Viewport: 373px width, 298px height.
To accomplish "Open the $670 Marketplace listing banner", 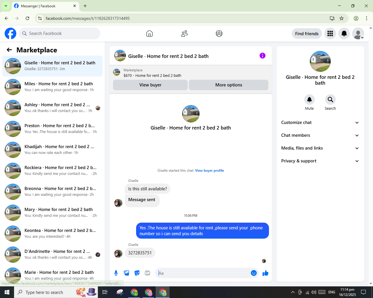I will 191,72.
